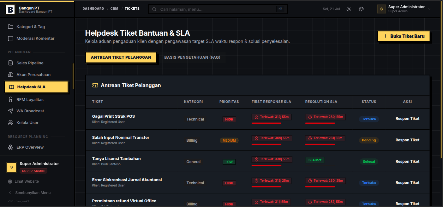Switch to Basis Pengetahuan (FAQ) tab
443x207 pixels.
point(192,57)
